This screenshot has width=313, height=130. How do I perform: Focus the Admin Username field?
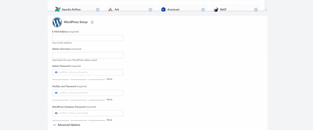pos(88,55)
